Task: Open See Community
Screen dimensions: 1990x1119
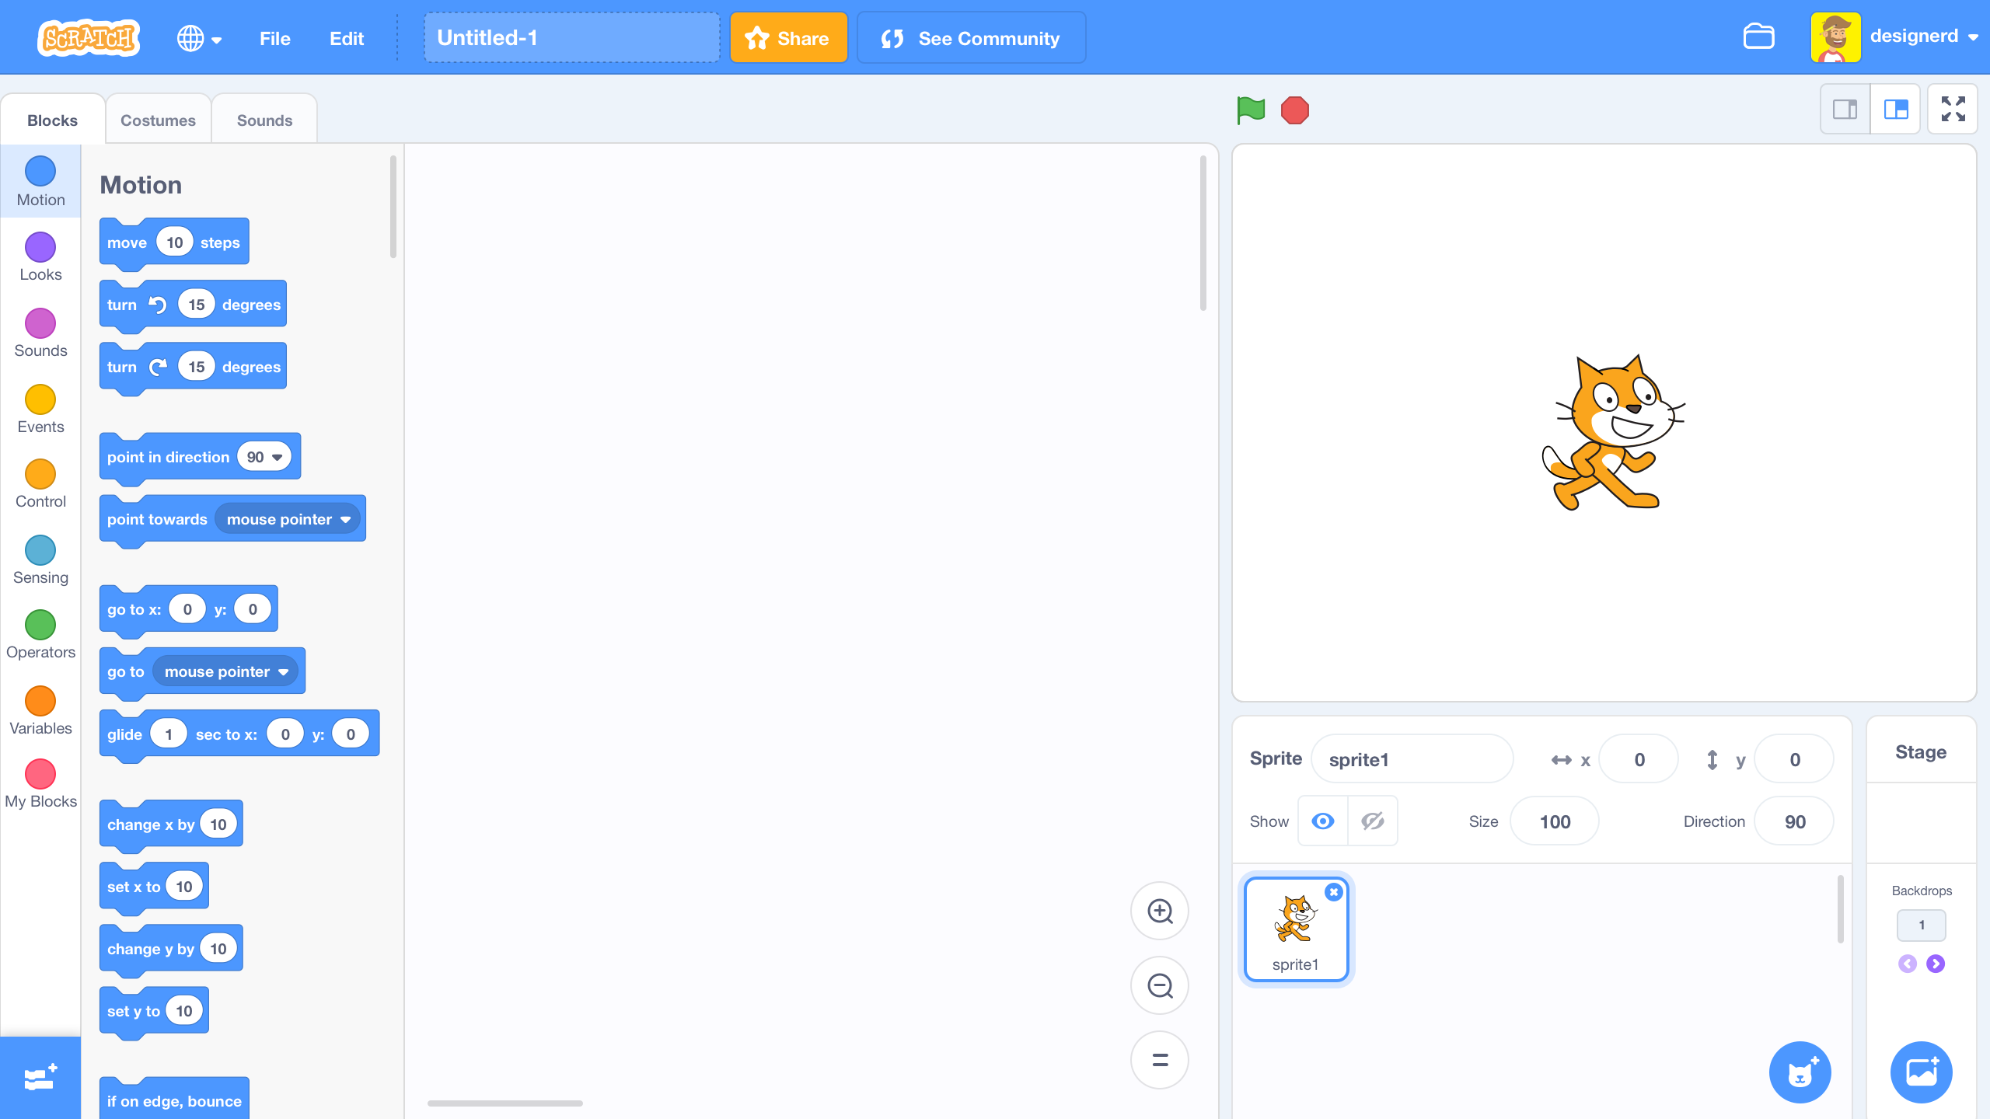Action: coord(971,37)
